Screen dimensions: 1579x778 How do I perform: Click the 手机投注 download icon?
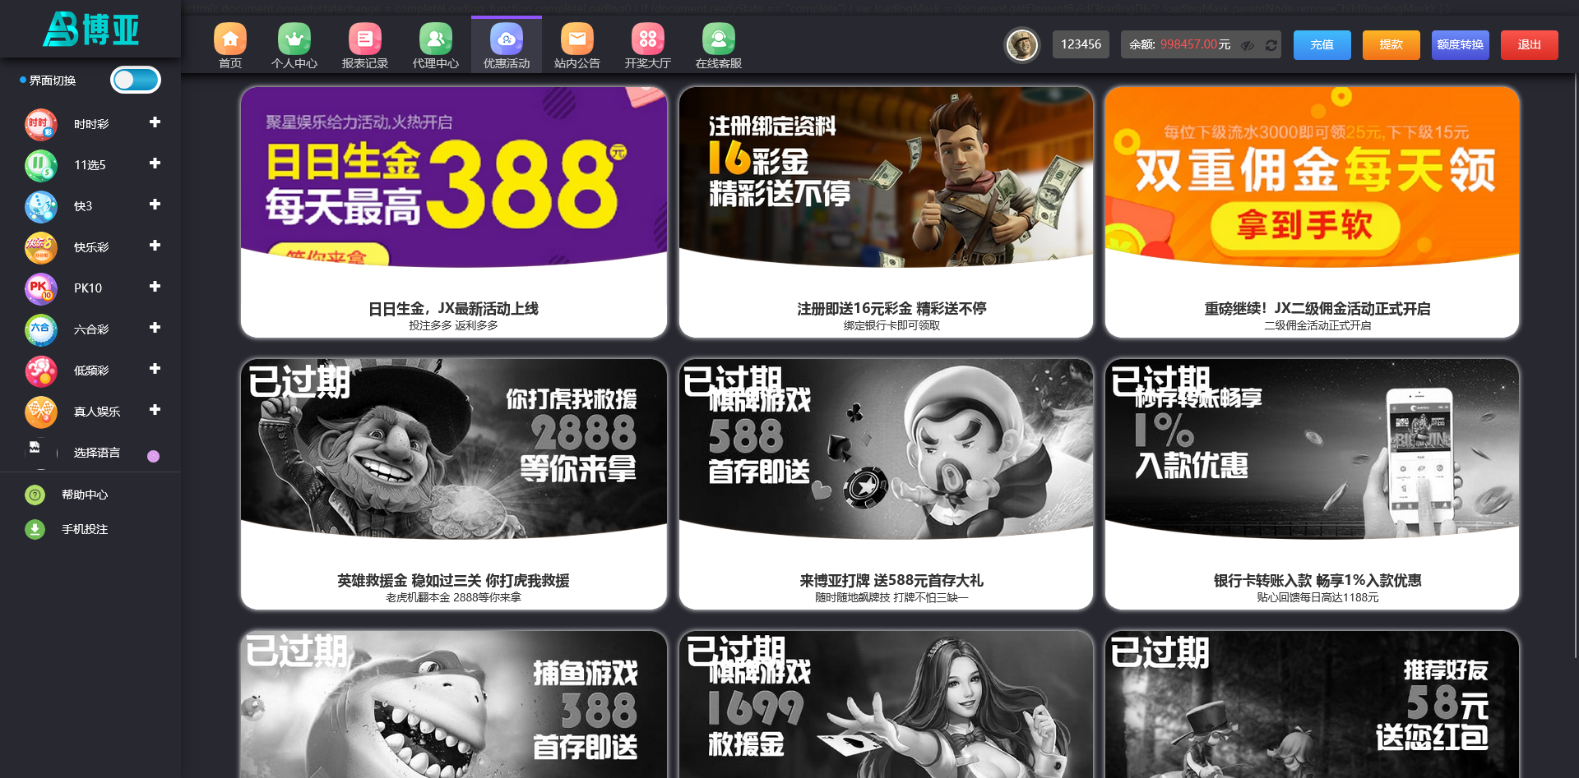point(35,529)
